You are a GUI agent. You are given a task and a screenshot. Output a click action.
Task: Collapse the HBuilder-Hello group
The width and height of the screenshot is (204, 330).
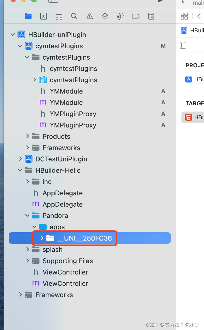(20, 170)
